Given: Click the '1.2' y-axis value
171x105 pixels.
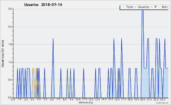Looking at the screenshot, I should click(10, 62).
